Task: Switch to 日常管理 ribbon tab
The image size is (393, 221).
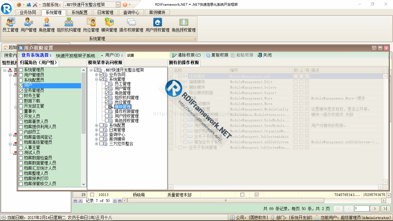Action: (106, 12)
